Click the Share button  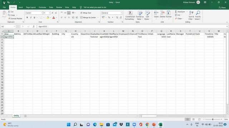pyautogui.click(x=222, y=7)
